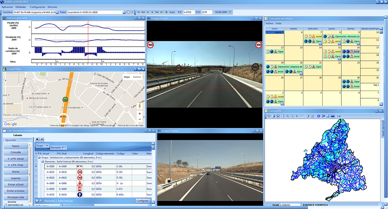Viewport: 388px width, 209px height.
Task: Click the print icon in Cartografía toolbar
Action: point(339,116)
